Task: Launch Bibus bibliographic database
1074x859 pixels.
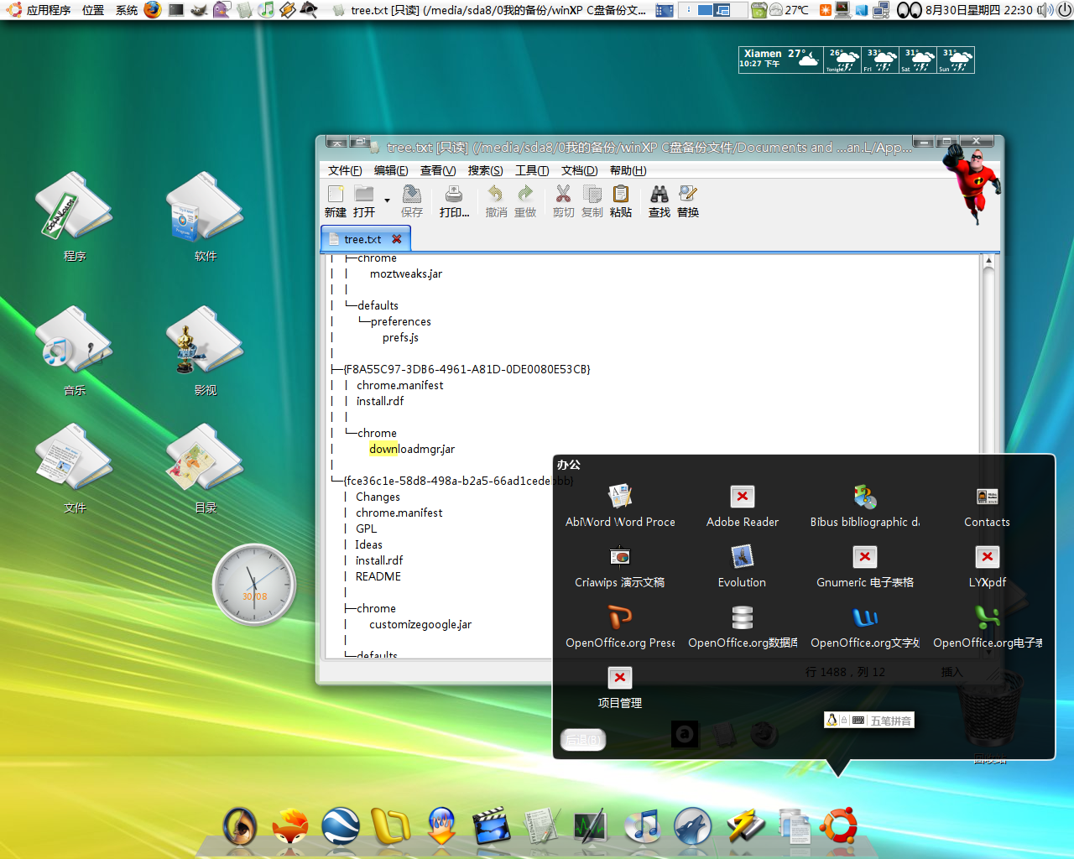Action: pos(865,507)
